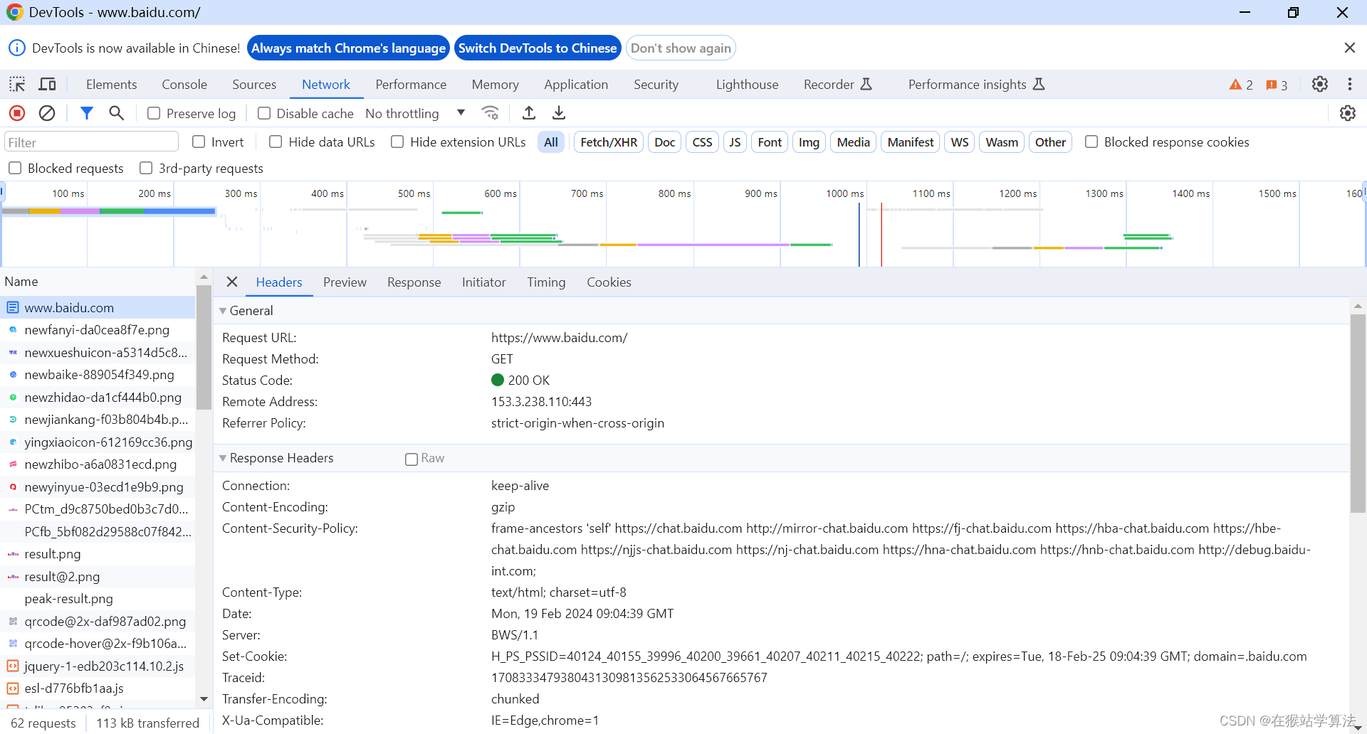Screen dimensions: 1367x734
Task: Open the Lighthouse panel
Action: [747, 85]
